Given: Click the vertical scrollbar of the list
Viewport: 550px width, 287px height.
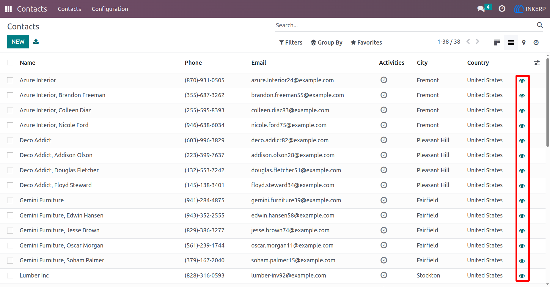Looking at the screenshot, I should pos(548,102).
